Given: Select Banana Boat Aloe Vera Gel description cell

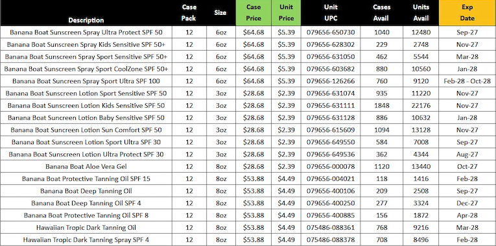Looking at the screenshot, I should (x=86, y=167).
